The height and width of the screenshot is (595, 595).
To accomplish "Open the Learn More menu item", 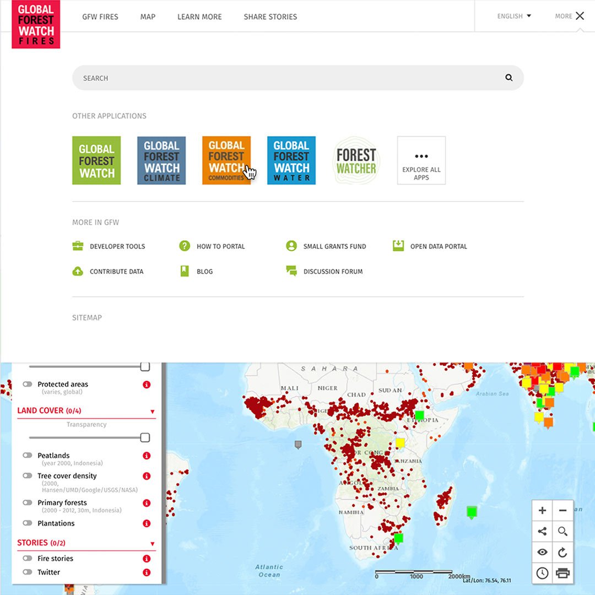I will [199, 17].
